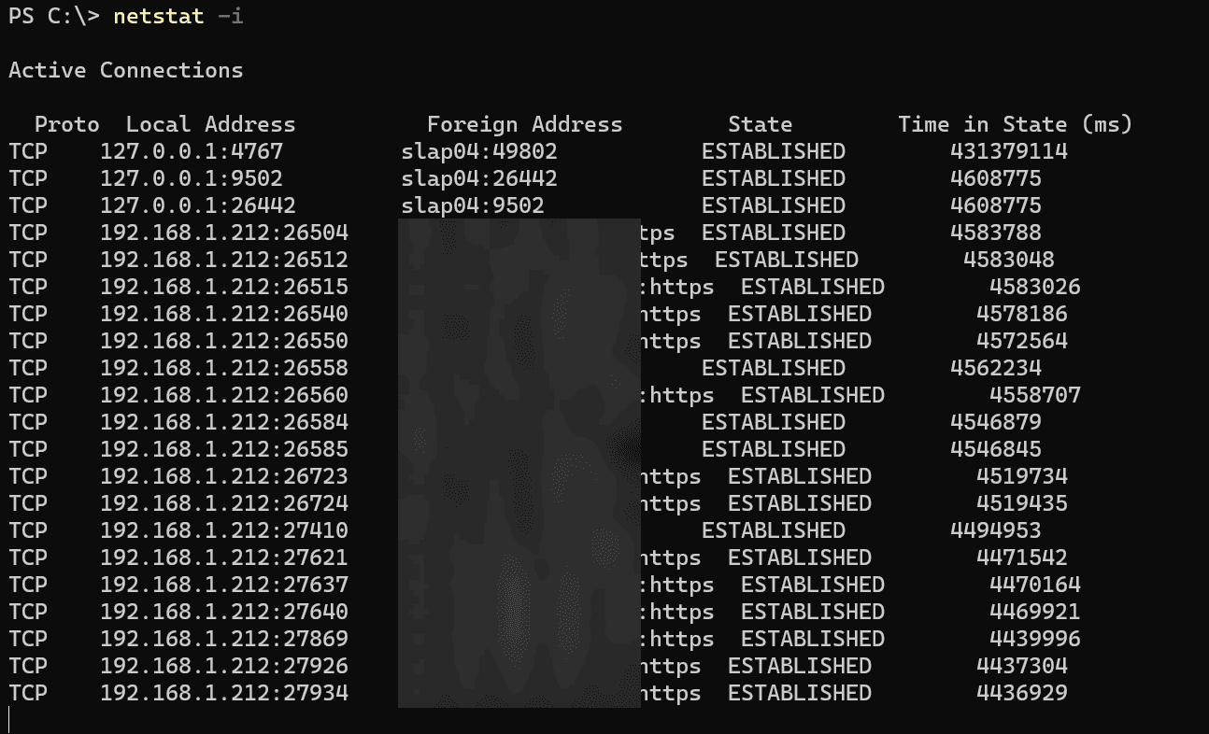Image resolution: width=1209 pixels, height=734 pixels.
Task: Click time value 4558707
Action: (1035, 395)
